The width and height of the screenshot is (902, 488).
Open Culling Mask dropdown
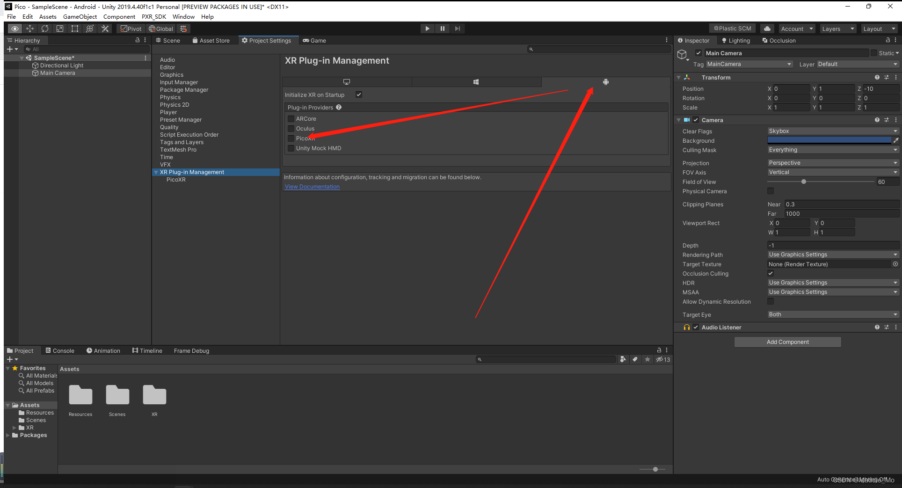click(x=833, y=150)
